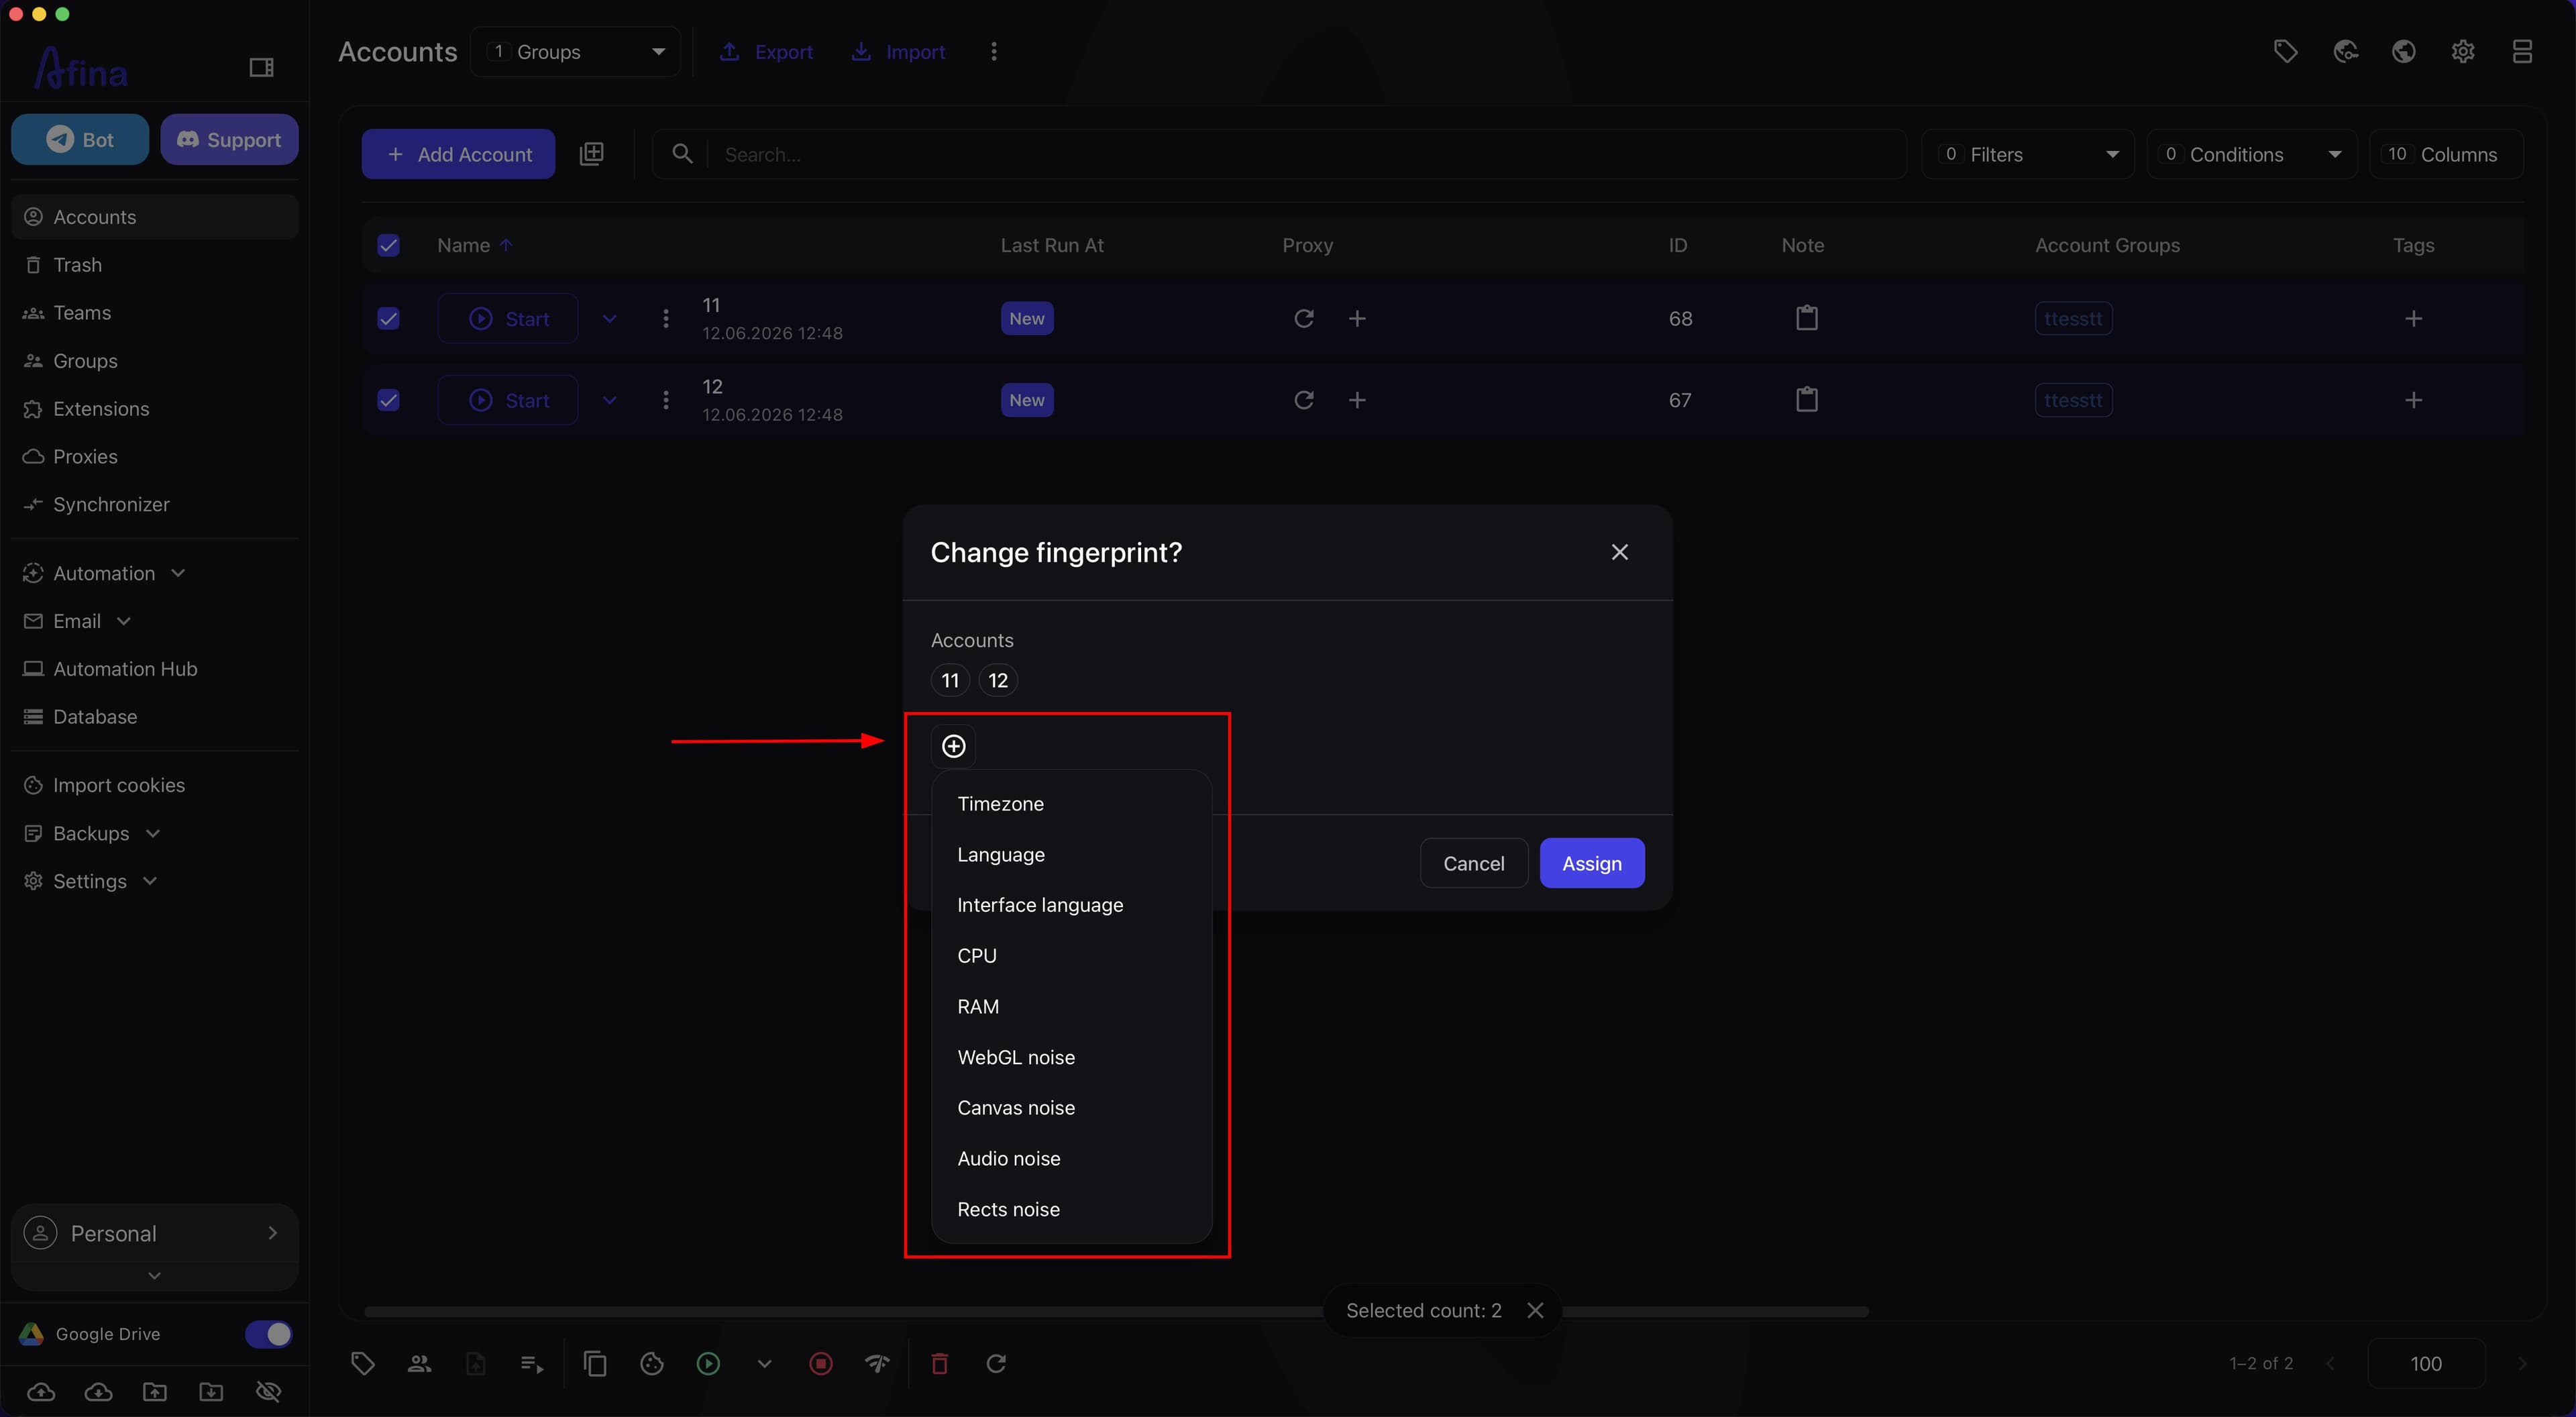
Task: Click the accounts search field
Action: pyautogui.click(x=1279, y=154)
